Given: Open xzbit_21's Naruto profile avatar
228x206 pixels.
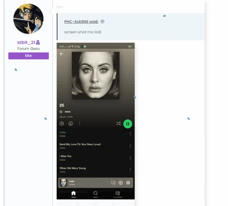Looking at the screenshot, I should tap(28, 19).
